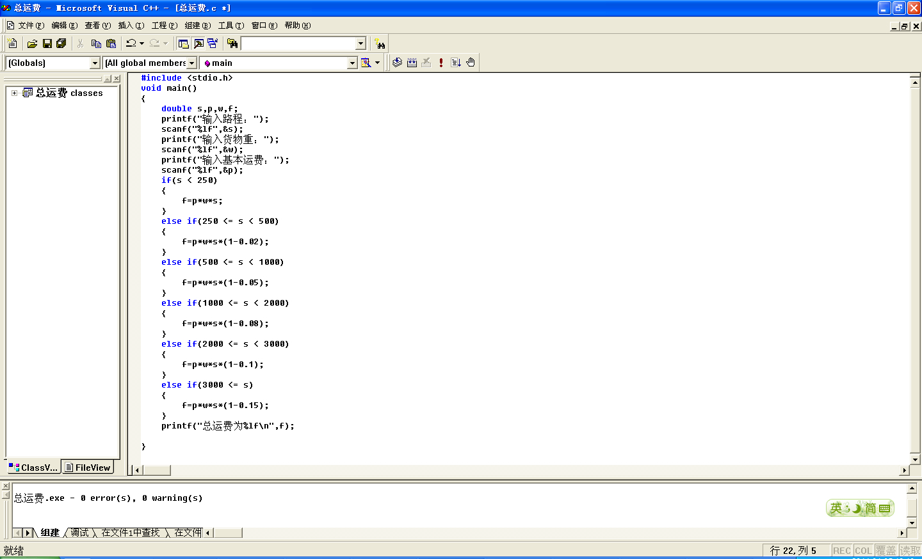Open the 工具 (Tools) menu
The image size is (922, 559).
coord(230,26)
